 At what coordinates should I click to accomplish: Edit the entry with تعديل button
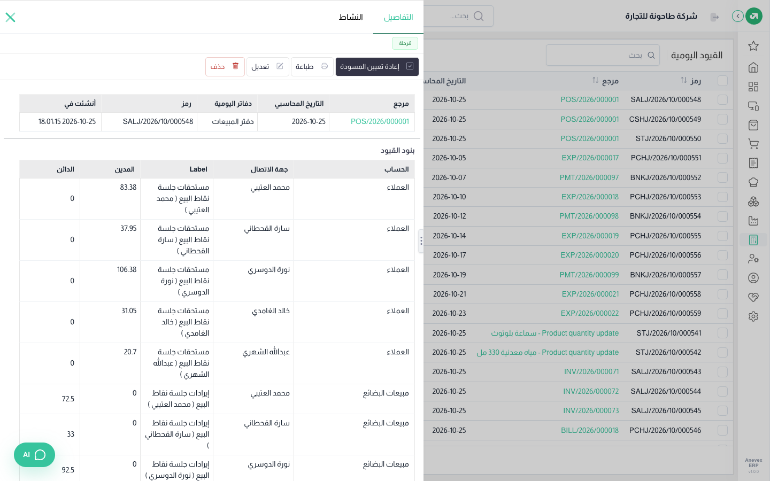[x=268, y=67]
